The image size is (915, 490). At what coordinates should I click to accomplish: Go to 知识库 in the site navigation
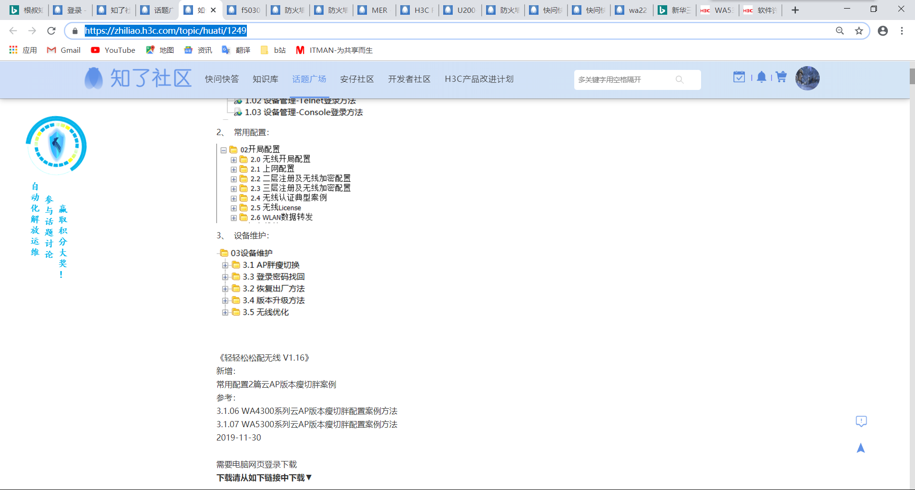point(265,79)
